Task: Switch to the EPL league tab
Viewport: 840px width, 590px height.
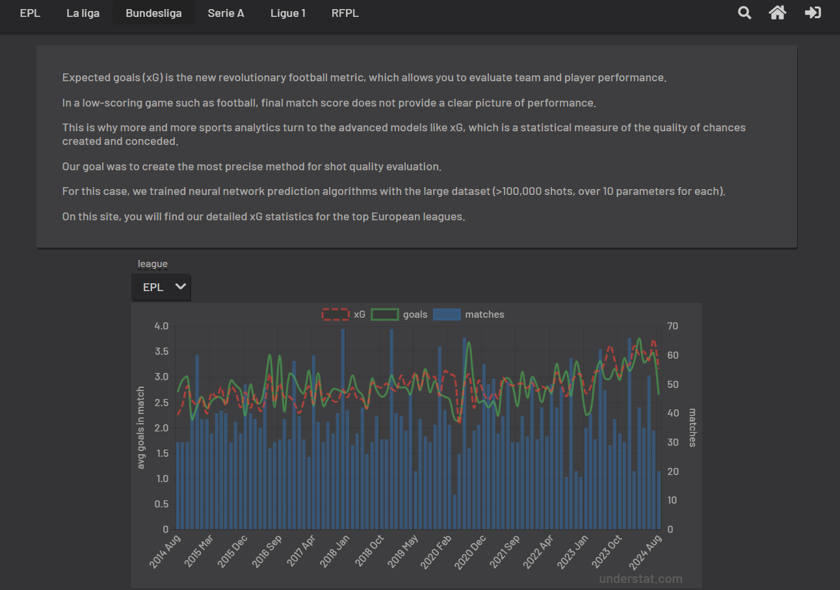Action: [x=30, y=13]
